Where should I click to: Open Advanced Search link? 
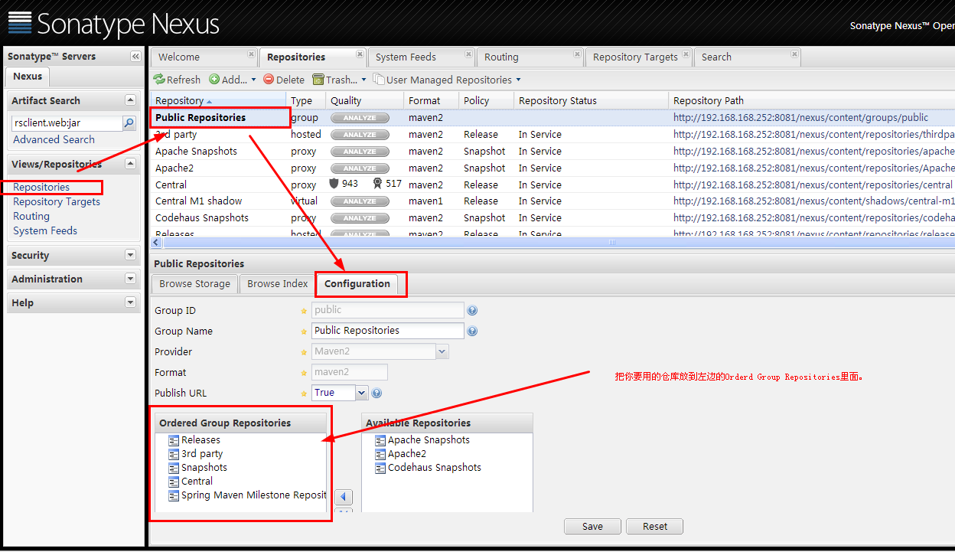(54, 139)
